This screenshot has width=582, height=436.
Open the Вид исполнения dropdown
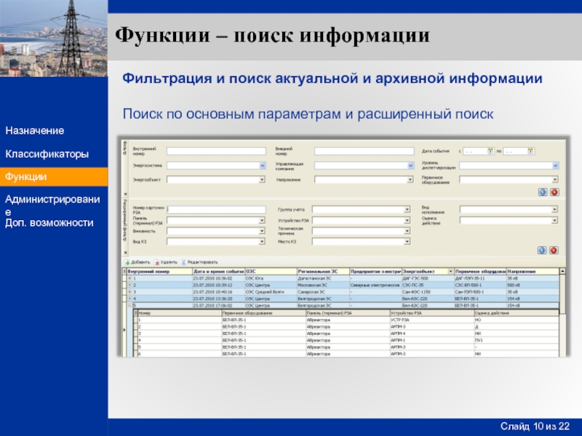[554, 209]
